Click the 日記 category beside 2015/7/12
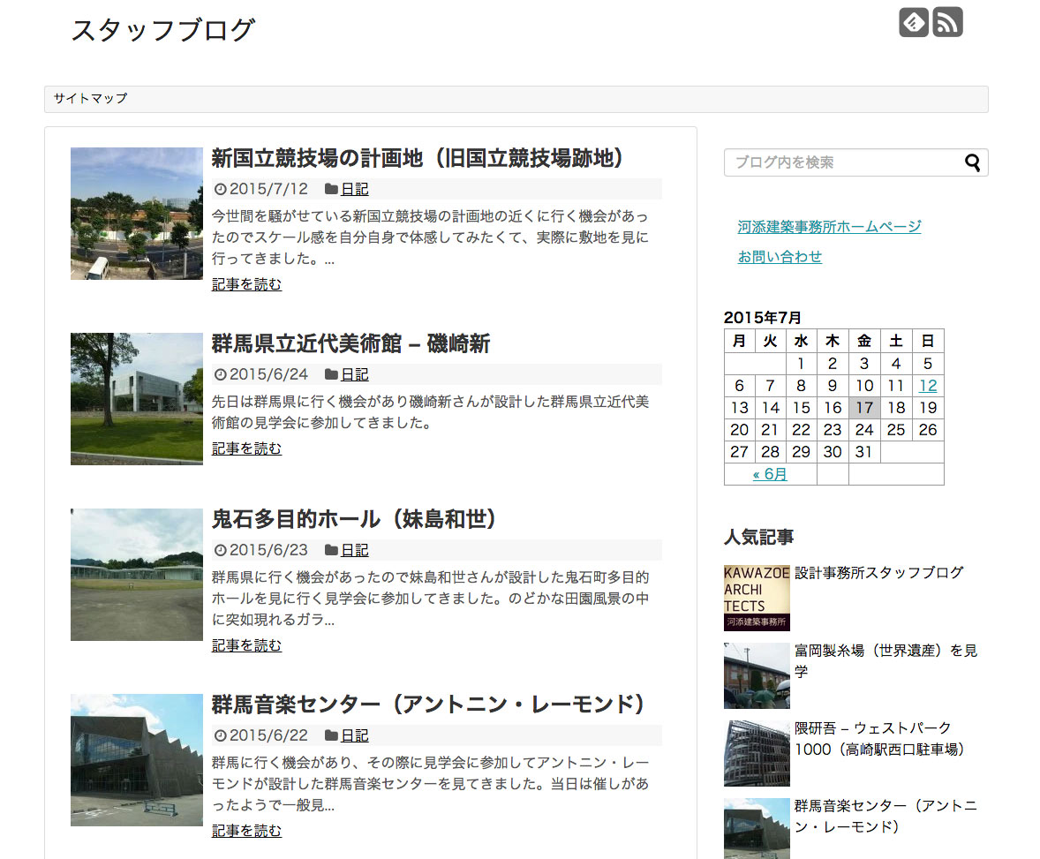Screen dimensions: 1040x859 click(x=354, y=189)
